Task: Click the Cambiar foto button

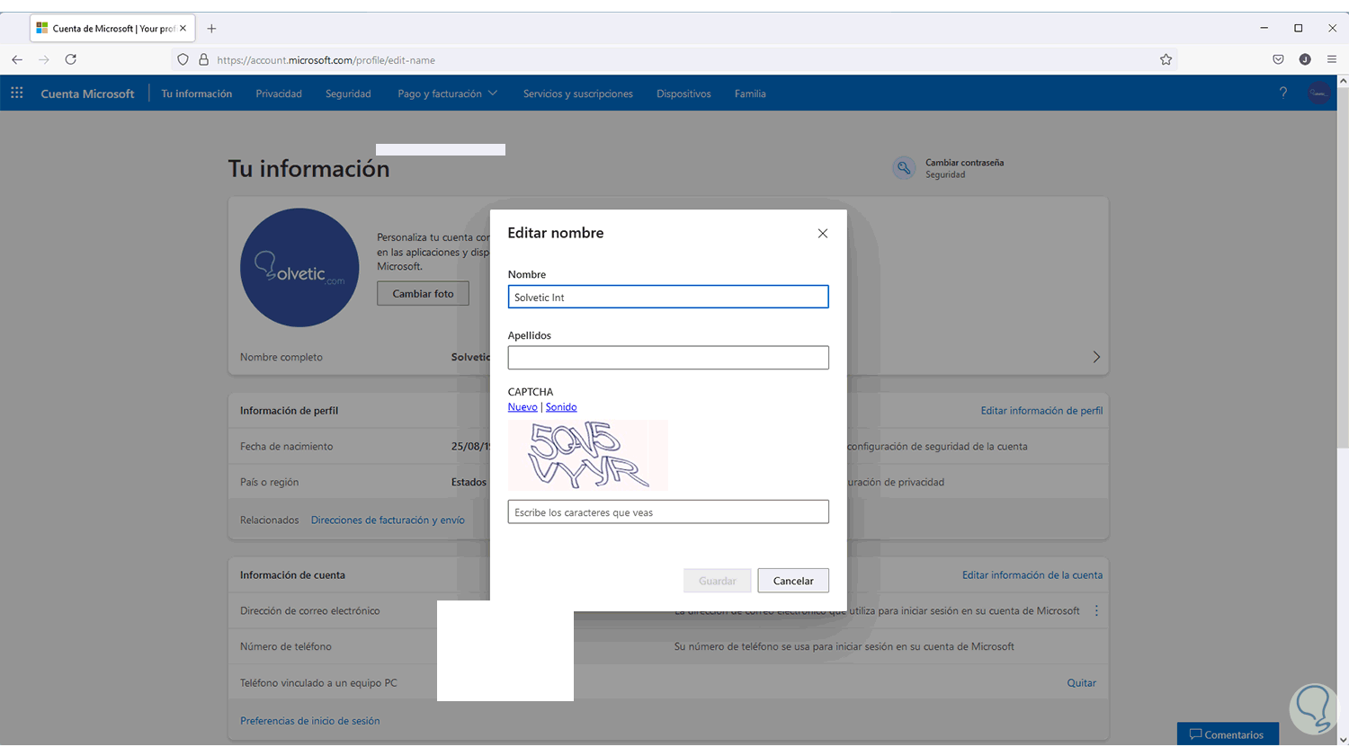Action: click(423, 293)
